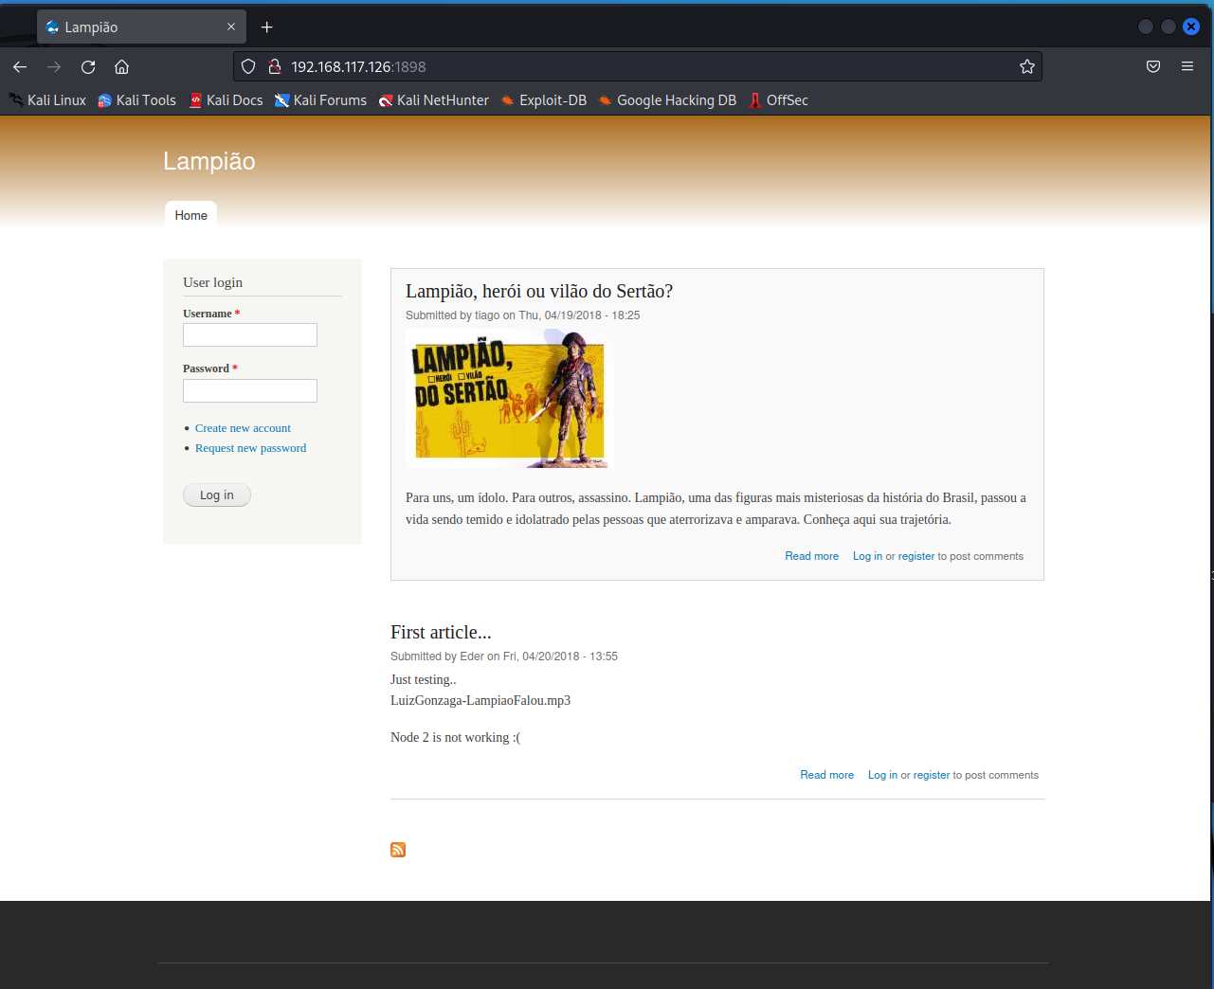Open tracking protection shield icon

(248, 66)
